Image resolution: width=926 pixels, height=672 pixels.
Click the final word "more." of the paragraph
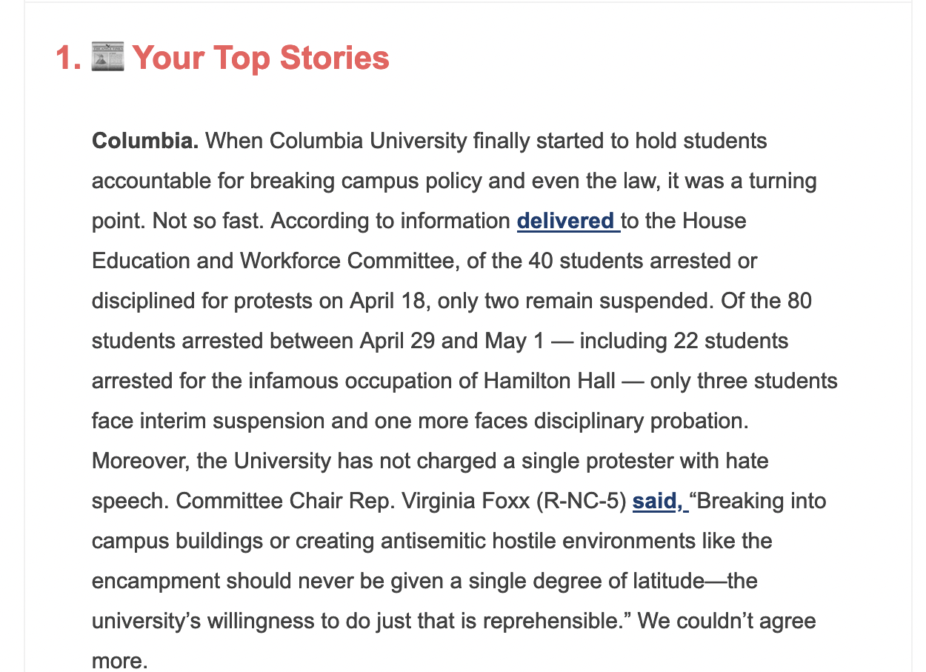click(119, 661)
